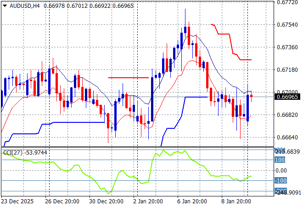Click the blue horizontal support line near 0.66760

[78, 122]
